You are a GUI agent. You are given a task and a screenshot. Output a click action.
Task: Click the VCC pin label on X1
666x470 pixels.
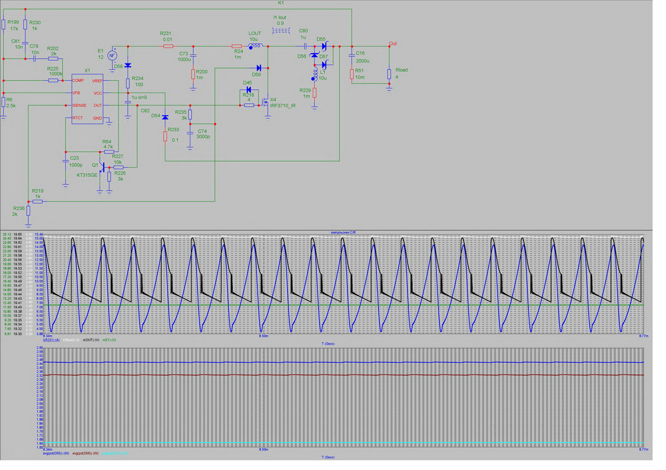pyautogui.click(x=98, y=93)
